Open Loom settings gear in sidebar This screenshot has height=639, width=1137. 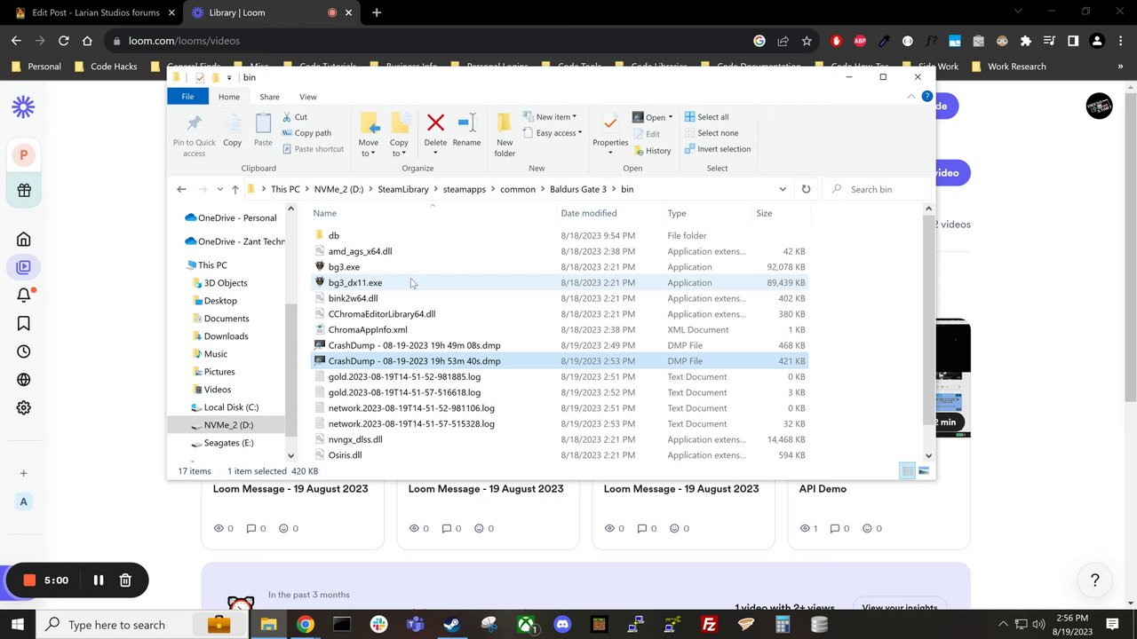(x=24, y=407)
